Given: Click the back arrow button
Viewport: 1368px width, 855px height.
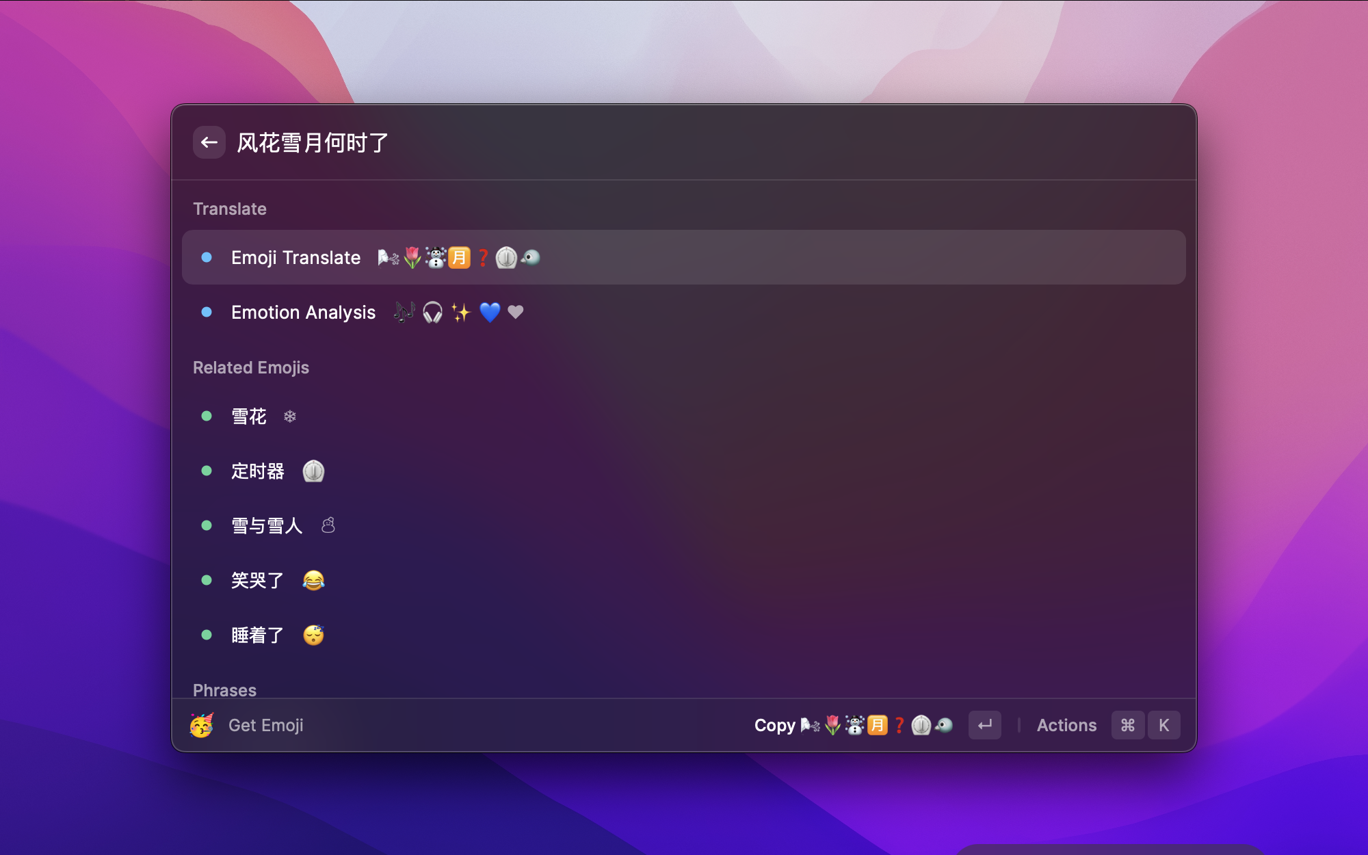Looking at the screenshot, I should click(x=209, y=142).
